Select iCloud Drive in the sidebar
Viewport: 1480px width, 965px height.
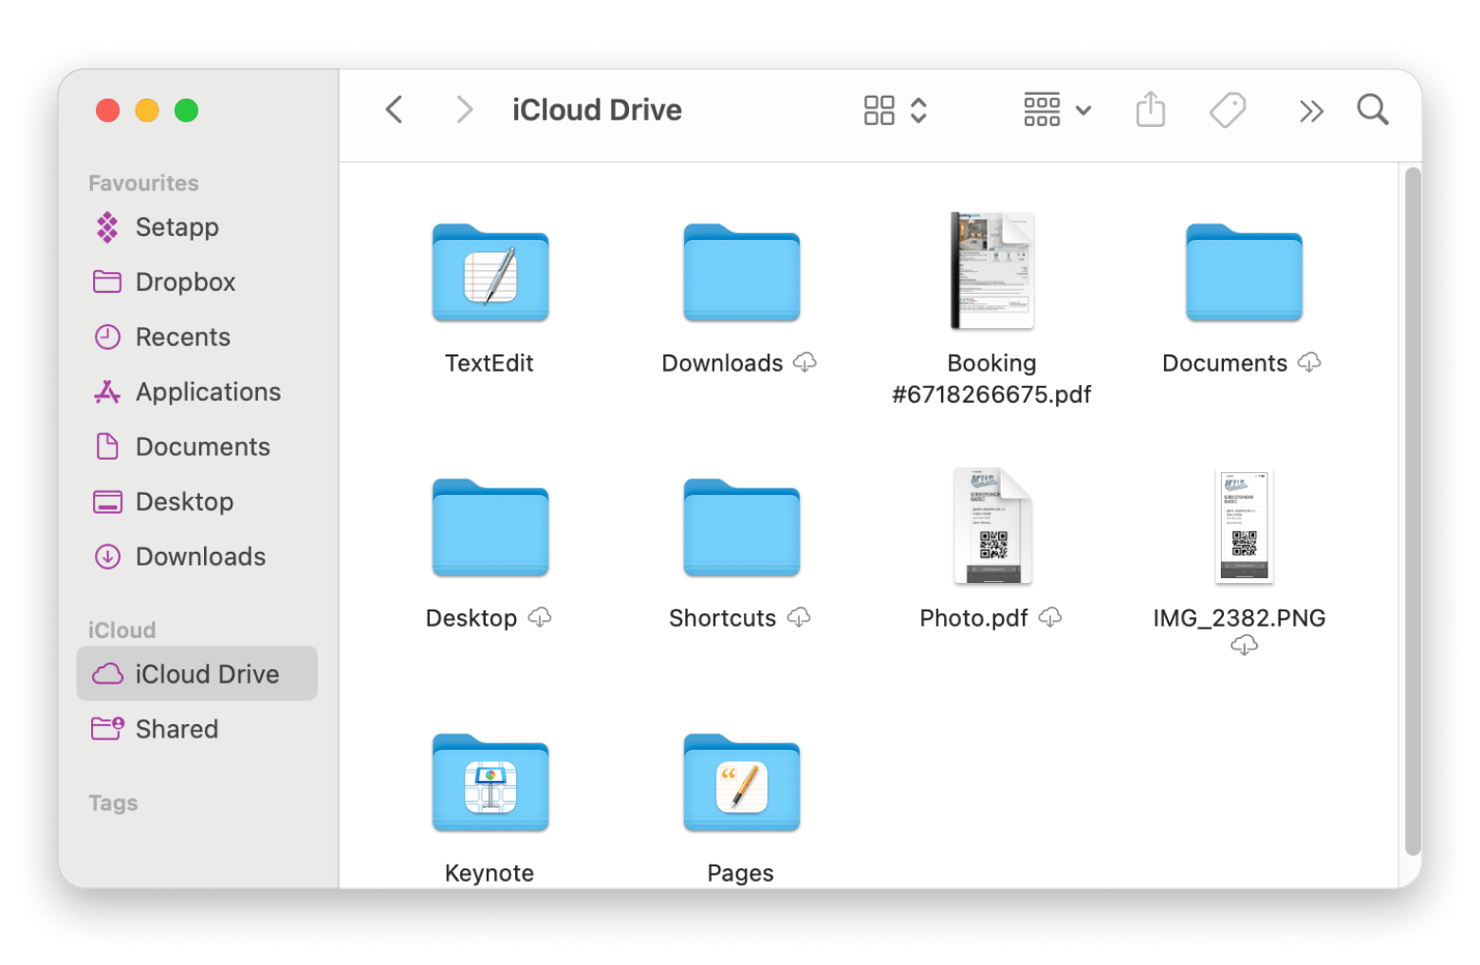[x=197, y=674]
